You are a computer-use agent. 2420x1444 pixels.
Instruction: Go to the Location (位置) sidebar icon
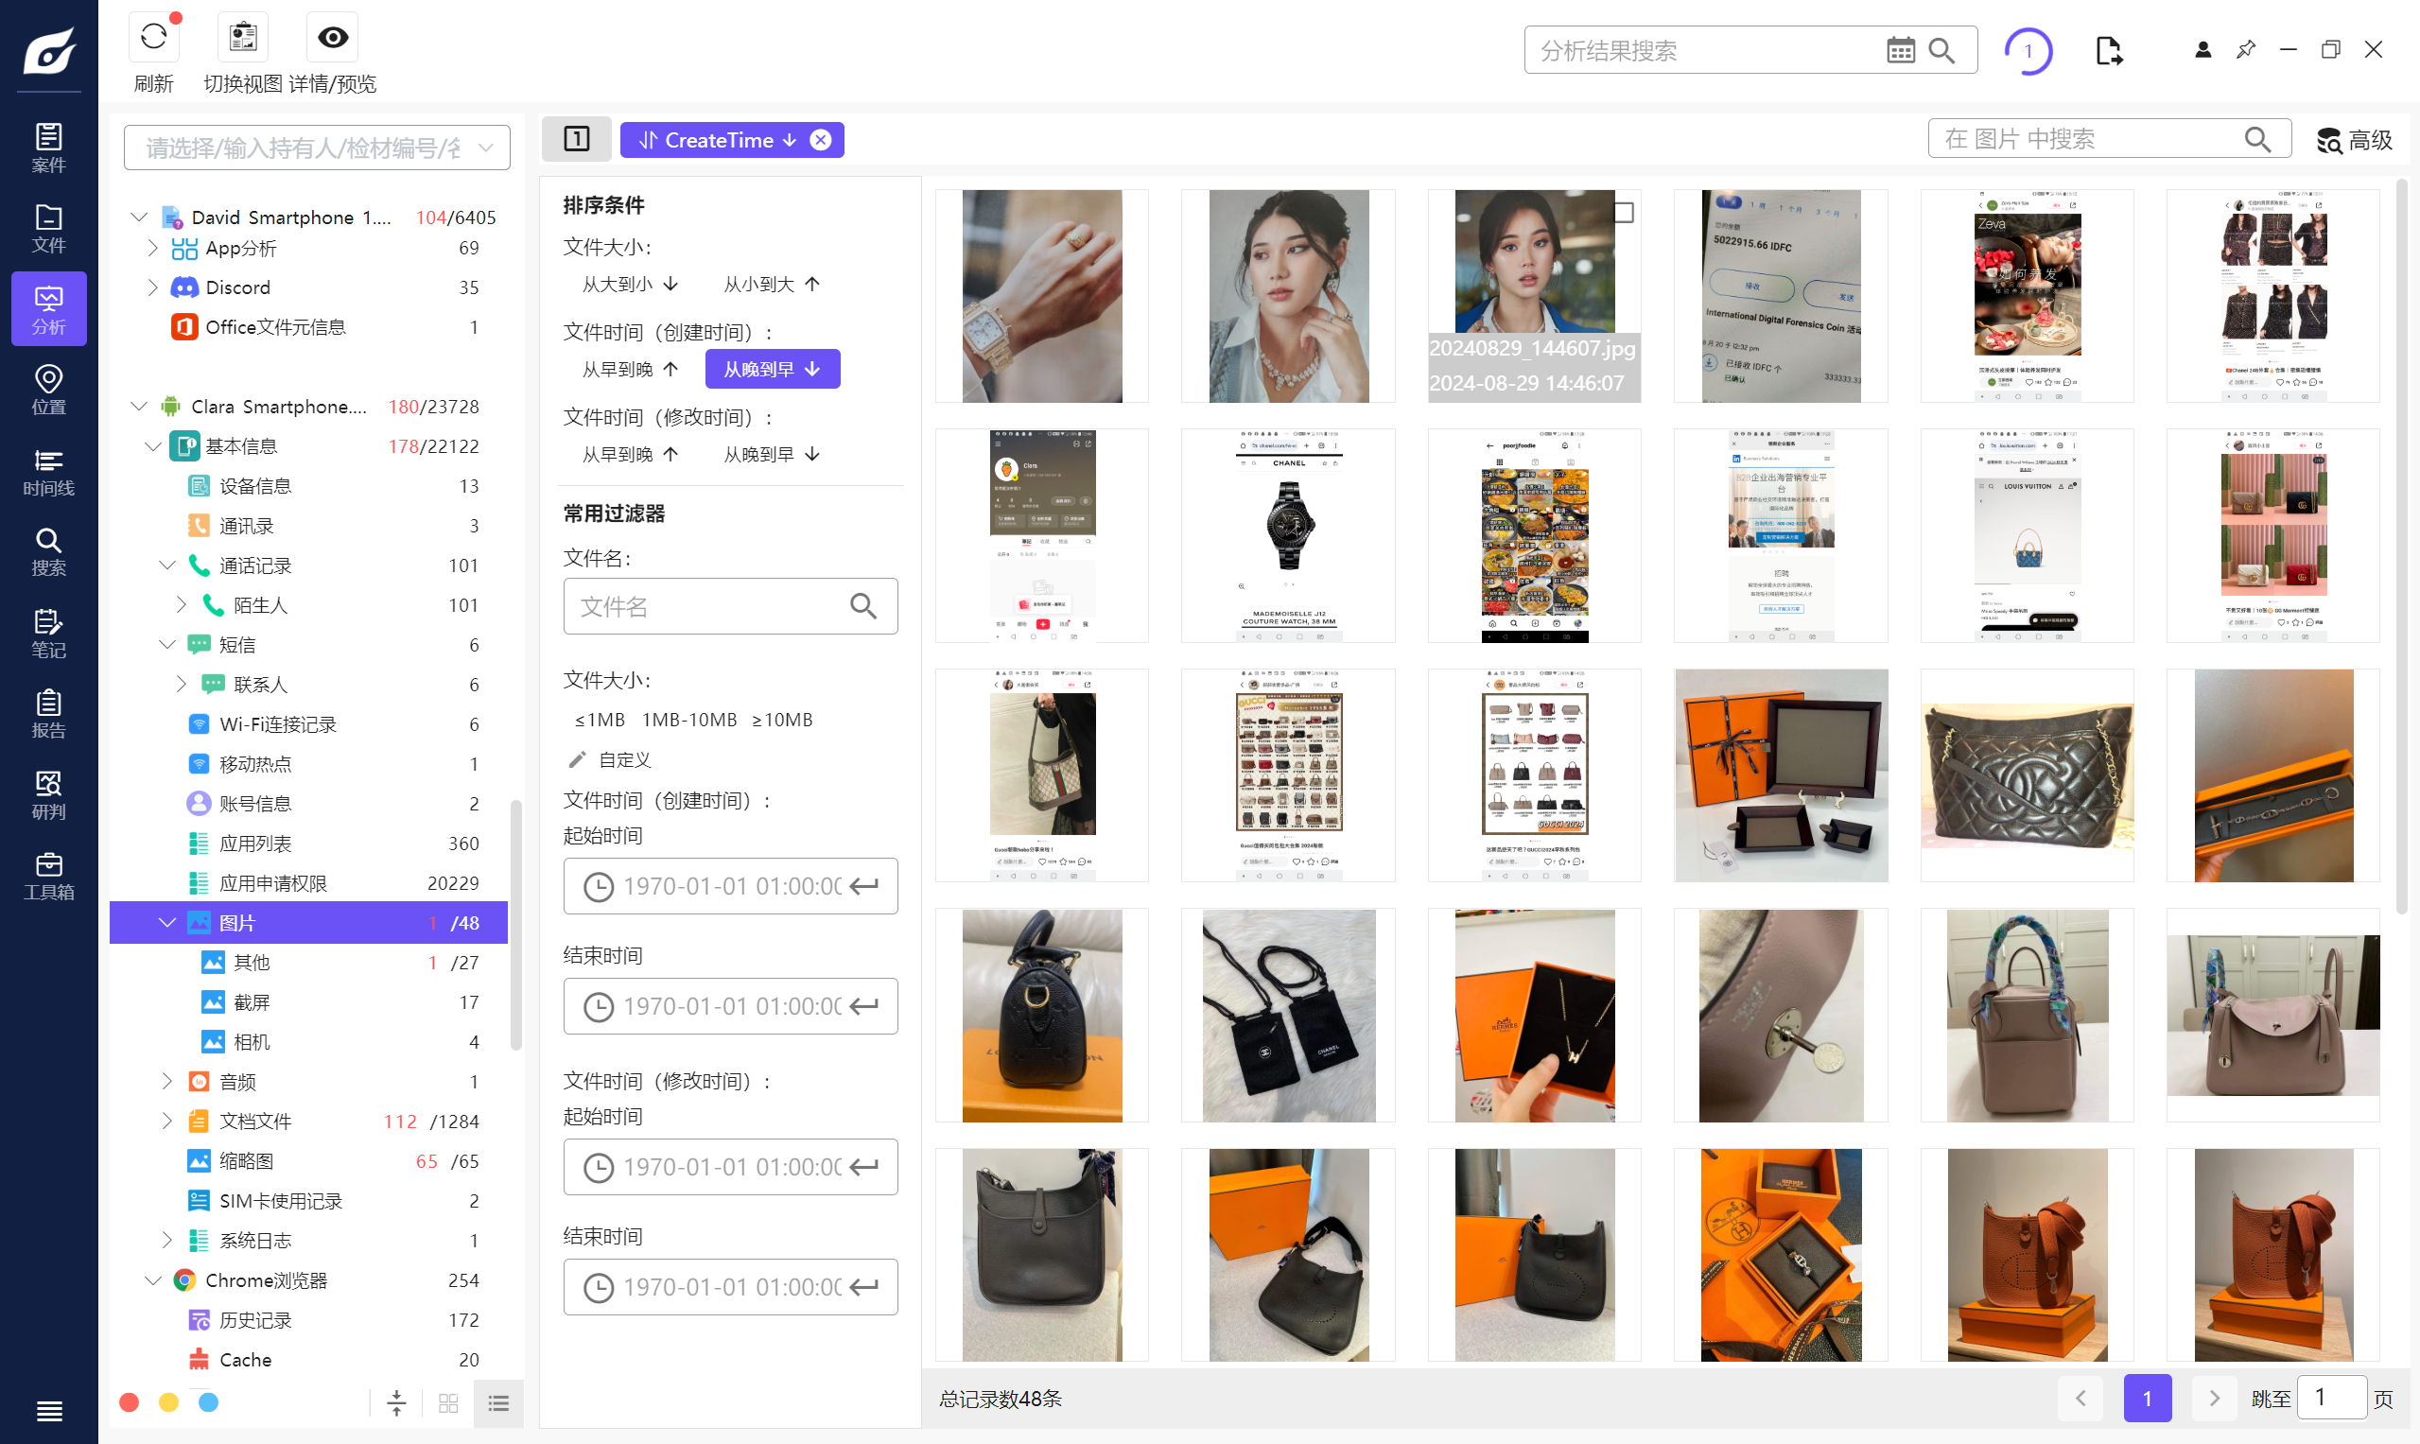48,390
